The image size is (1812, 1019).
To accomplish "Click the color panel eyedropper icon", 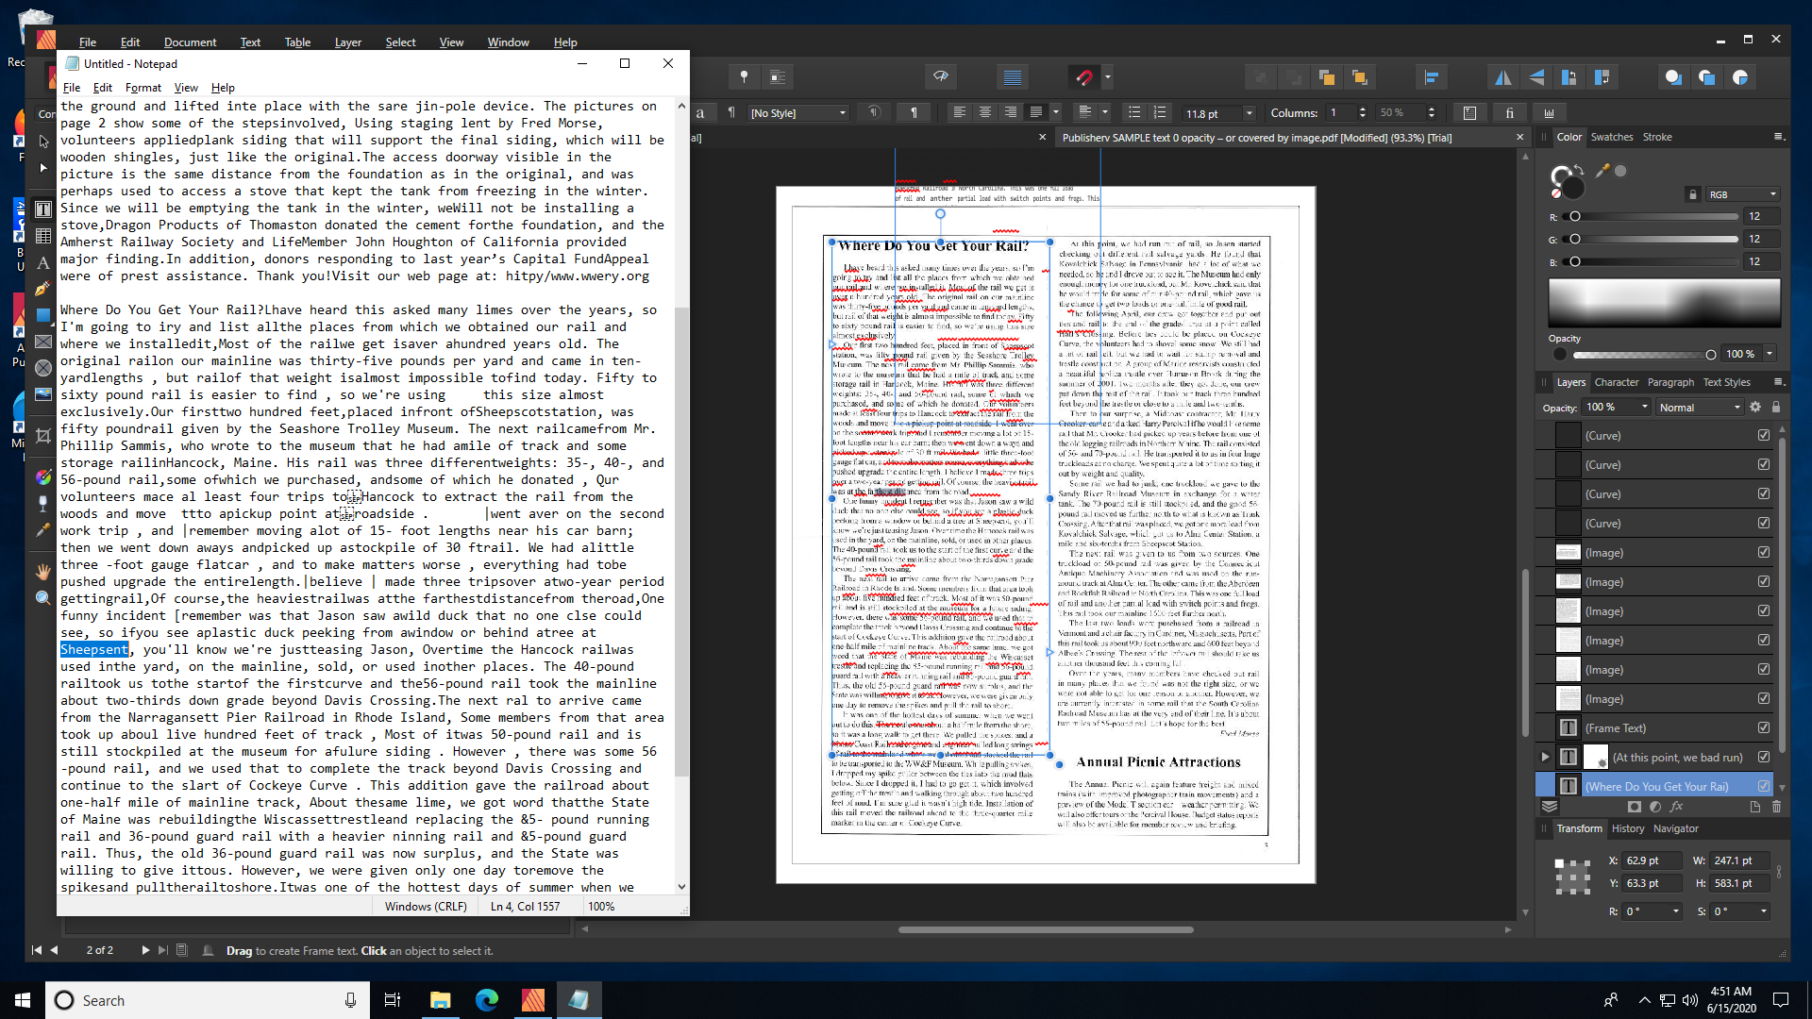I will pyautogui.click(x=1602, y=171).
